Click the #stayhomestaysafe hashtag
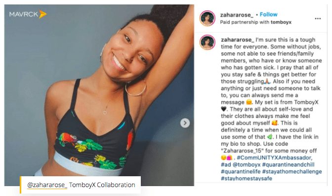Screen dimensions: 332x196 click(x=247, y=178)
